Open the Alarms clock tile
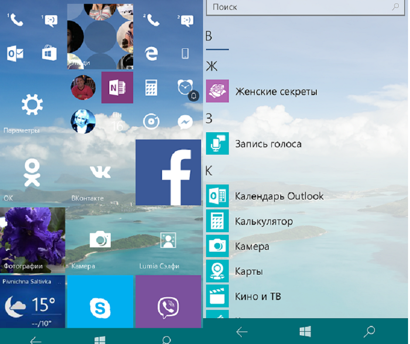This screenshot has height=344, width=410. tap(185, 87)
